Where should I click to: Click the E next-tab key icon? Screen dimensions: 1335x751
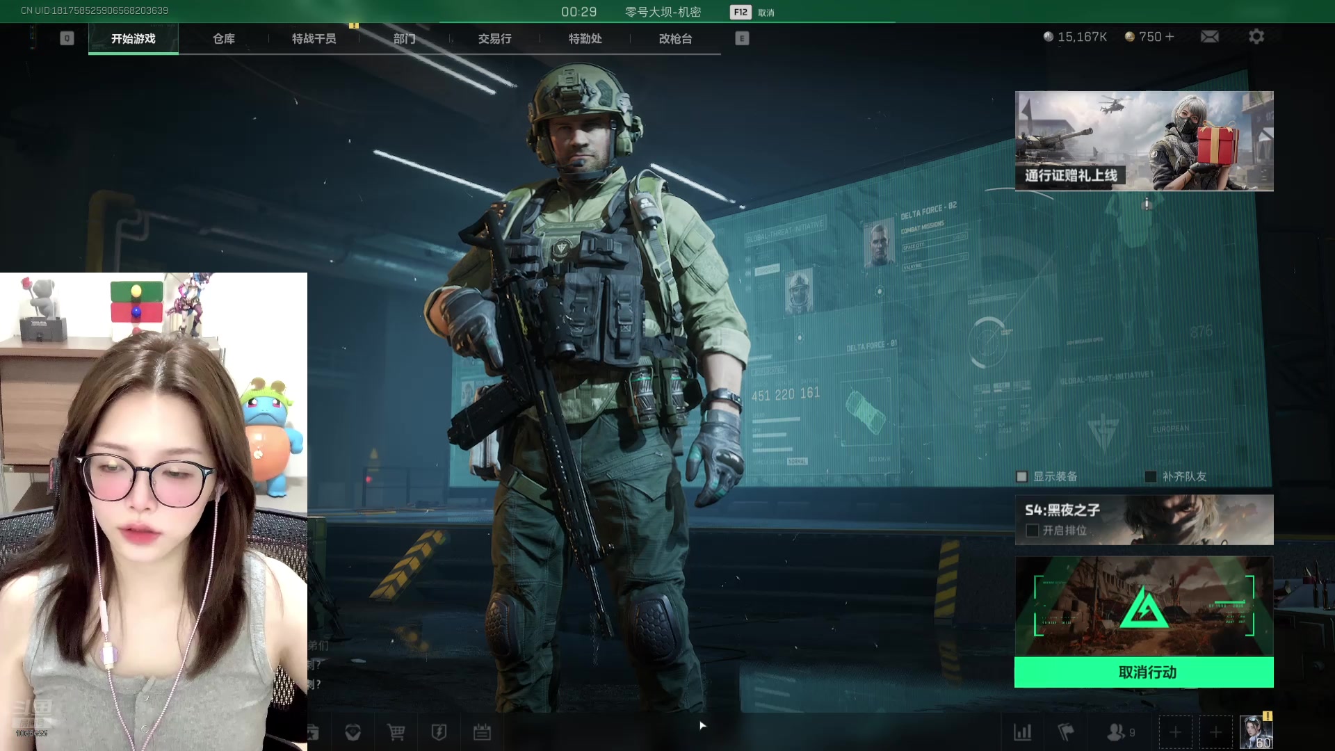[742, 38]
